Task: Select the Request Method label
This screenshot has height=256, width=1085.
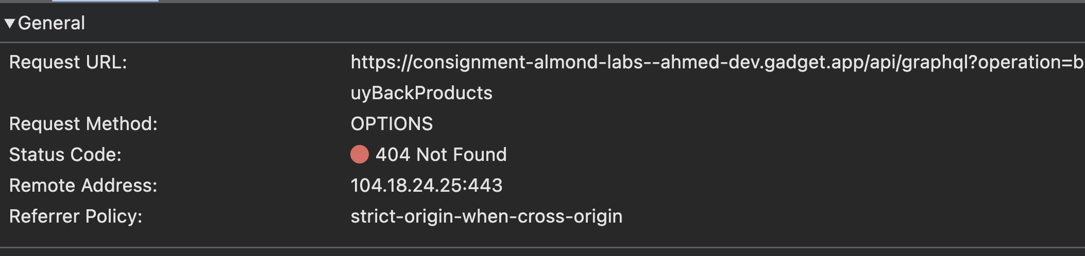Action: (x=83, y=124)
